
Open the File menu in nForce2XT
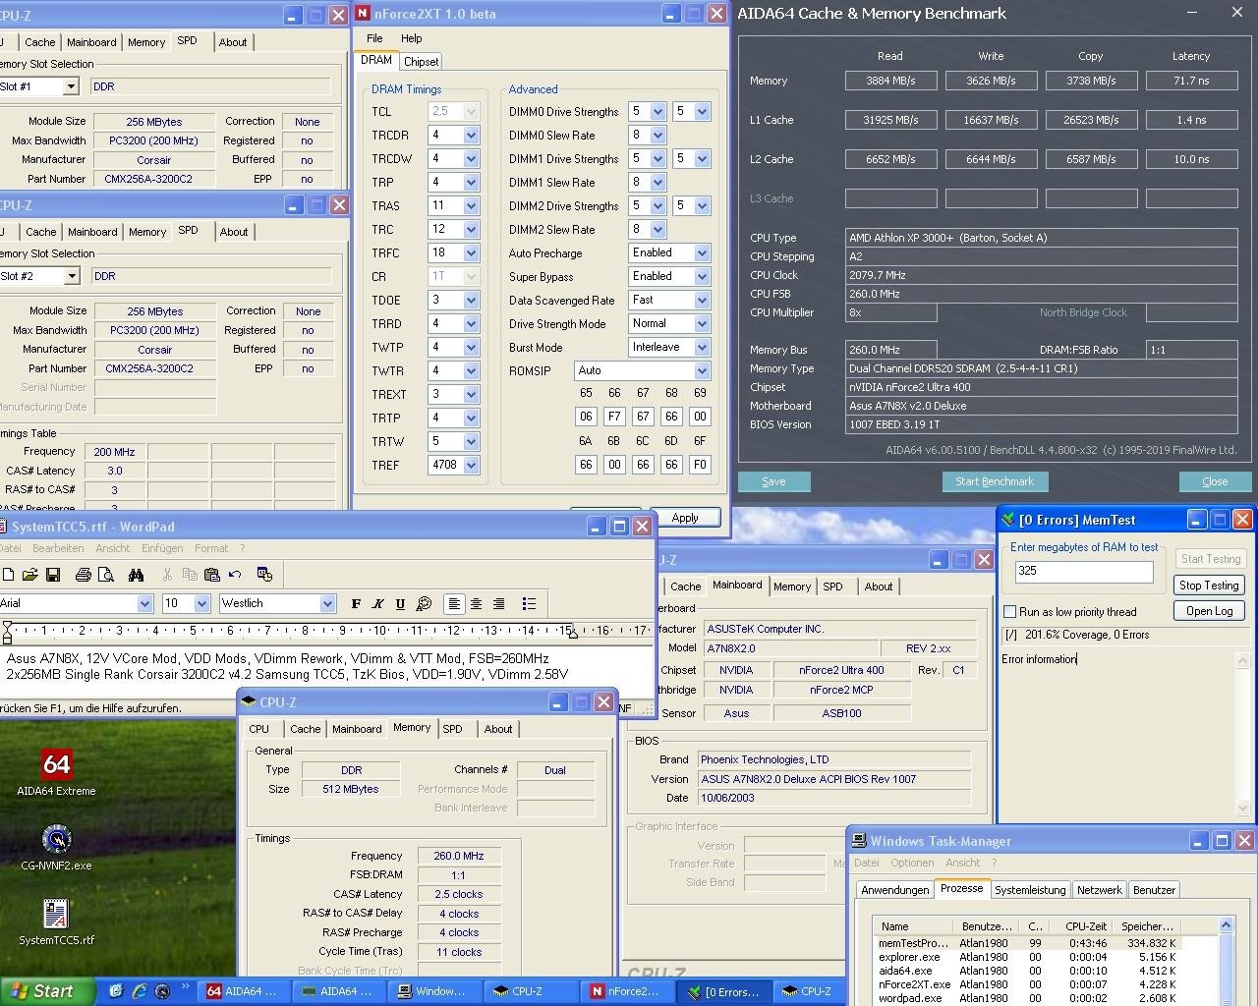(374, 38)
